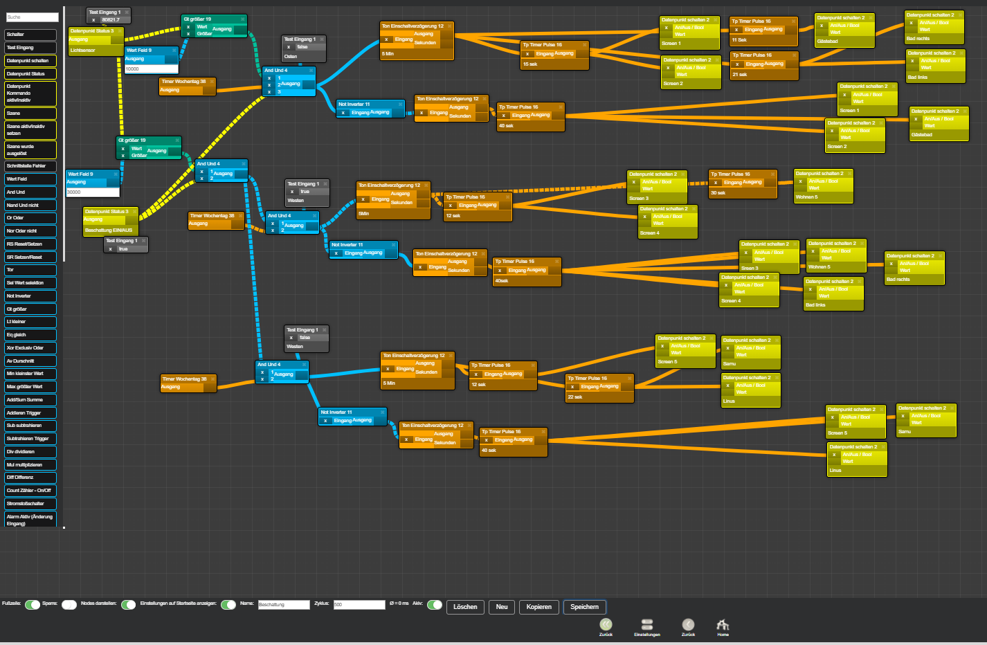The height and width of the screenshot is (645, 987).
Task: Click the Kopieren button
Action: coord(538,607)
